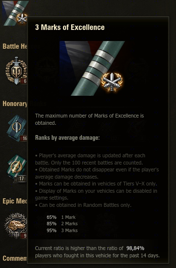
Task: Click the blue ribbon sword medal
Action: click(x=17, y=128)
